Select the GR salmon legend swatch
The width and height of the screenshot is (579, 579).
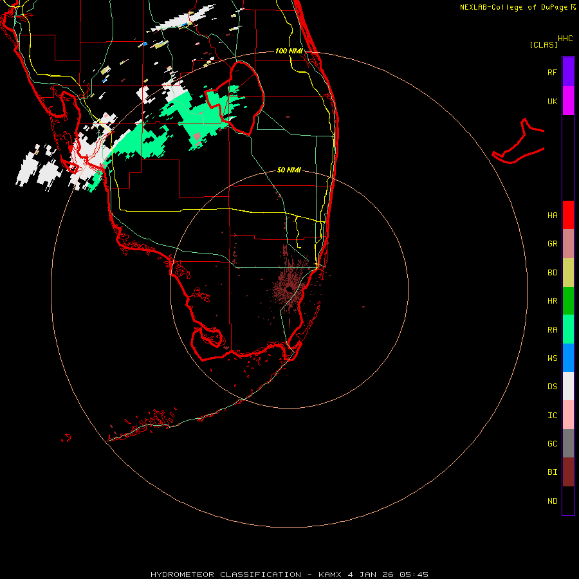[x=568, y=244]
